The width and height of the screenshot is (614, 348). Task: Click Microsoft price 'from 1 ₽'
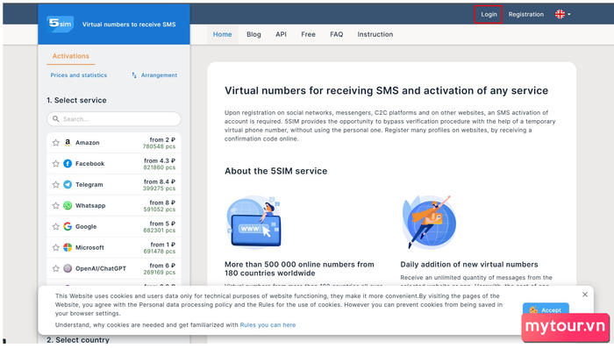pyautogui.click(x=163, y=245)
